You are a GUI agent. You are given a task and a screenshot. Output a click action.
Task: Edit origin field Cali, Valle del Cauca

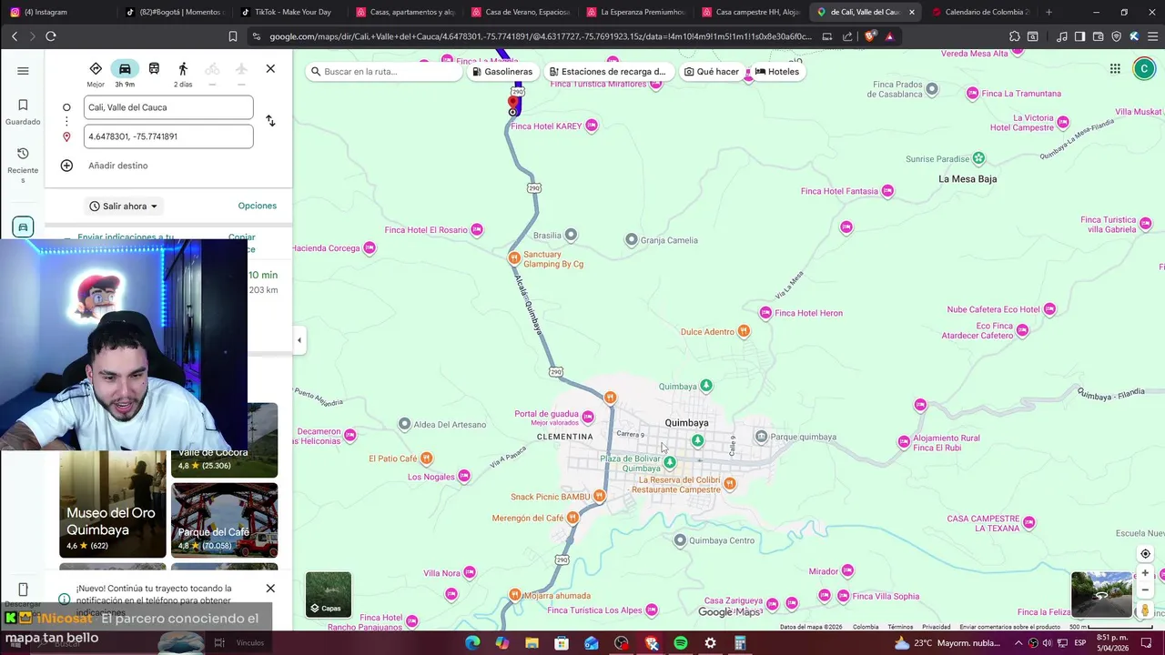coord(168,107)
